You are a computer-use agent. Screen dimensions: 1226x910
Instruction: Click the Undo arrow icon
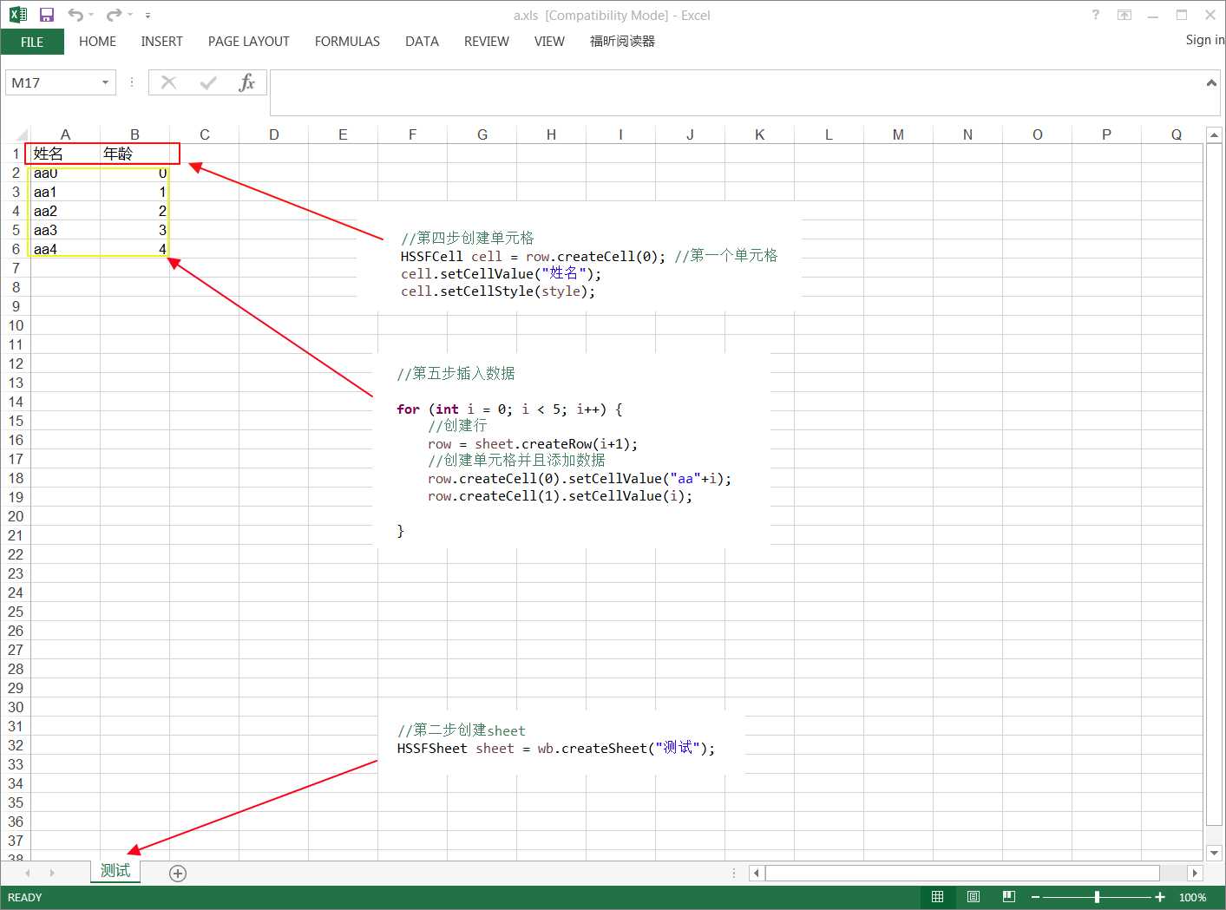click(75, 15)
